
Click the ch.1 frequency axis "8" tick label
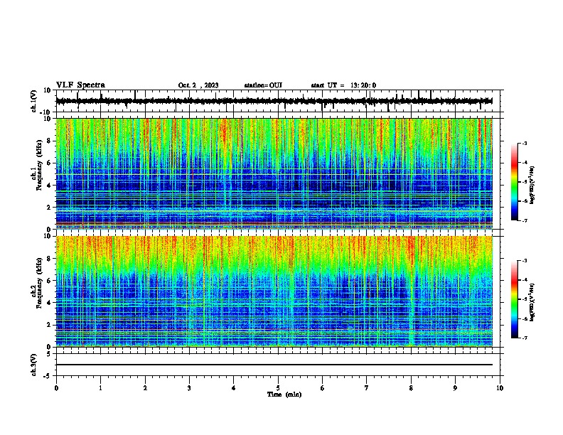click(49, 141)
